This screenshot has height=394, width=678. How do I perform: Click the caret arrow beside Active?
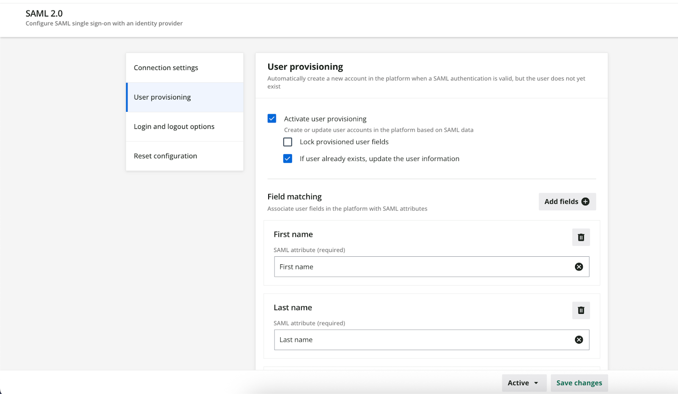coord(536,383)
